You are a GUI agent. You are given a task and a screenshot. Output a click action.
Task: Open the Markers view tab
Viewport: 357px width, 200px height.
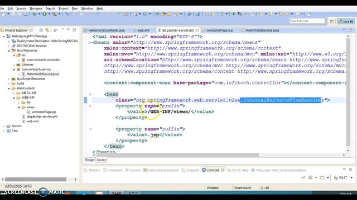tap(91, 170)
